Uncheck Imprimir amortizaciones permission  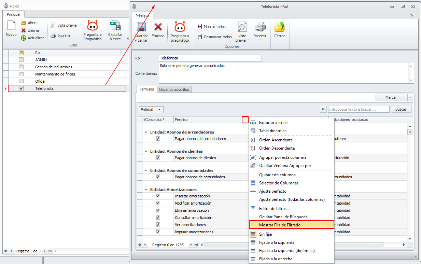pyautogui.click(x=158, y=232)
